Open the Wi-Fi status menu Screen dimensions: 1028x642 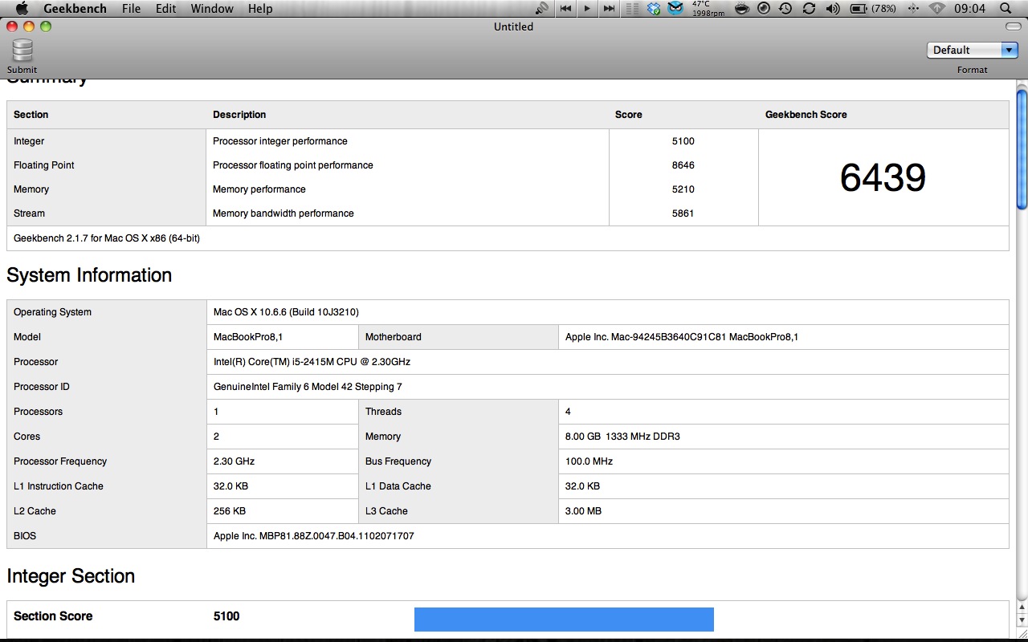click(x=936, y=8)
